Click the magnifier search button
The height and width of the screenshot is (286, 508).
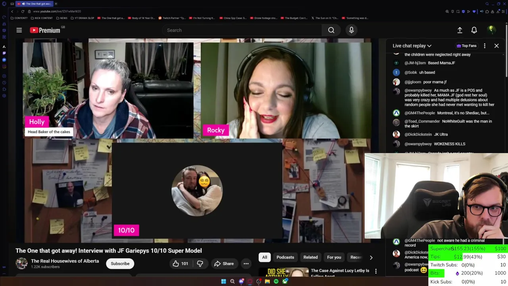click(x=331, y=30)
